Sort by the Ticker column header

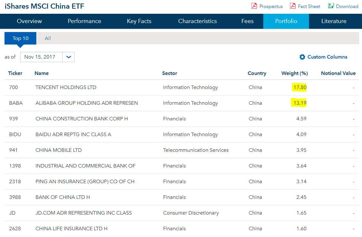(15, 73)
